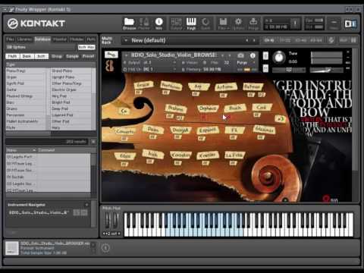Click the Kontakt logo
364x273 pixels.
pyautogui.click(x=36, y=24)
